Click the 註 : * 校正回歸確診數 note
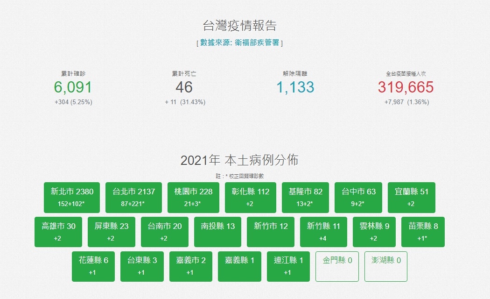The image size is (490, 299). (240, 176)
